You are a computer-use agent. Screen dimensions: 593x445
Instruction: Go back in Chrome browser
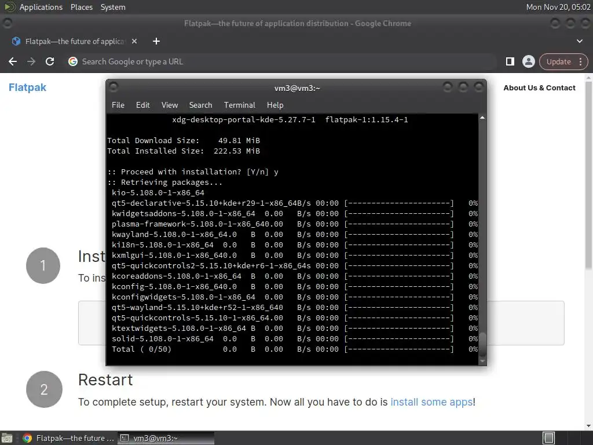click(x=13, y=61)
